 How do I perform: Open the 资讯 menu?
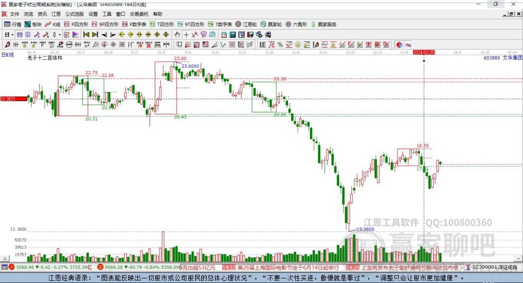[x=42, y=14]
